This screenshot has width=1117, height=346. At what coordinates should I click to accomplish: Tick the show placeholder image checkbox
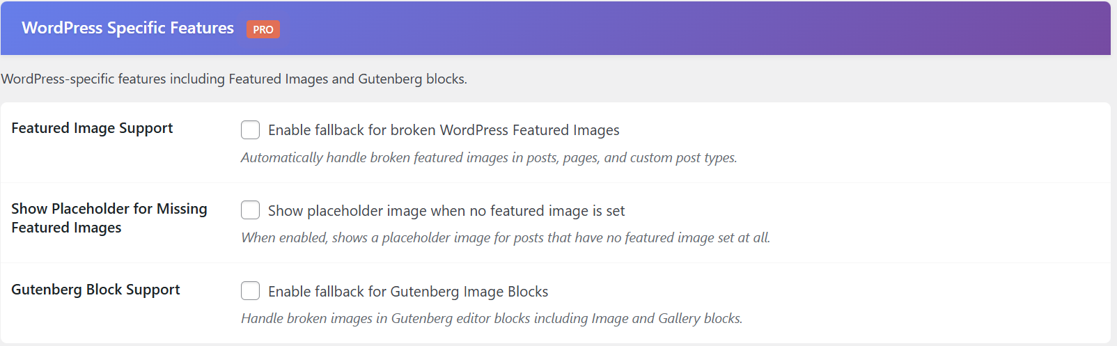point(250,210)
